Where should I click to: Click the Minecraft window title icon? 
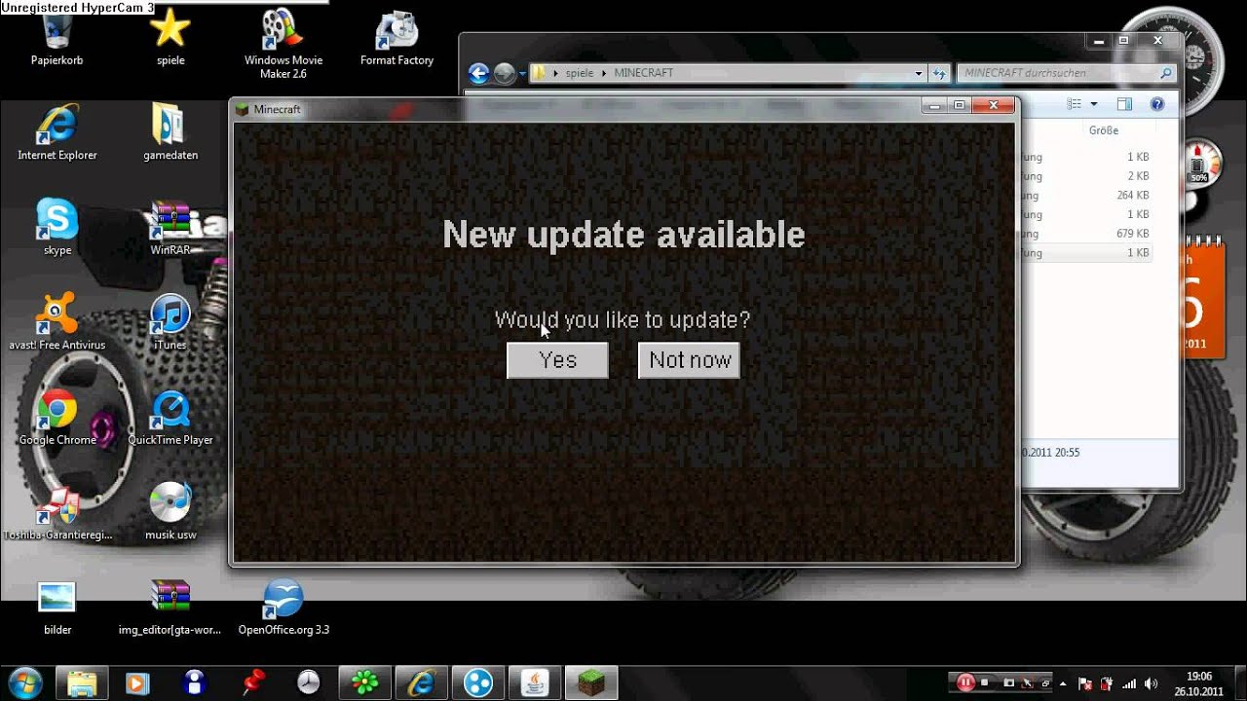click(243, 109)
